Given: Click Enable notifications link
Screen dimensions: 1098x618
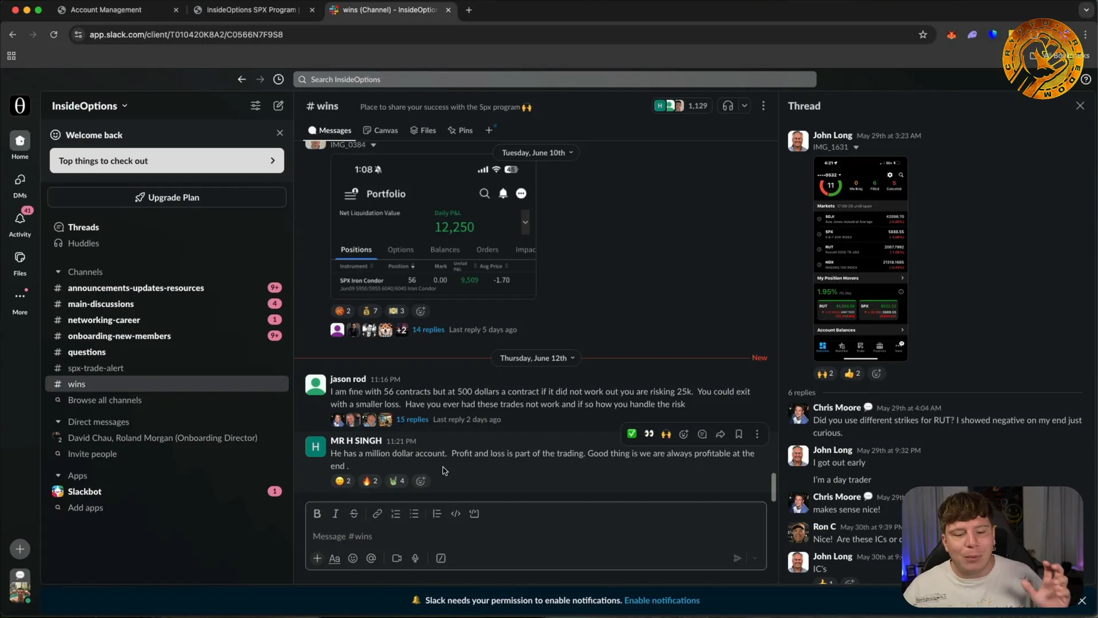Looking at the screenshot, I should 662,600.
